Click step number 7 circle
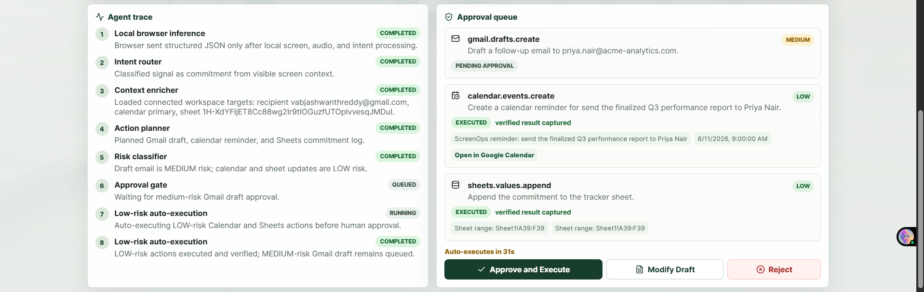This screenshot has height=292, width=924. pyautogui.click(x=102, y=214)
